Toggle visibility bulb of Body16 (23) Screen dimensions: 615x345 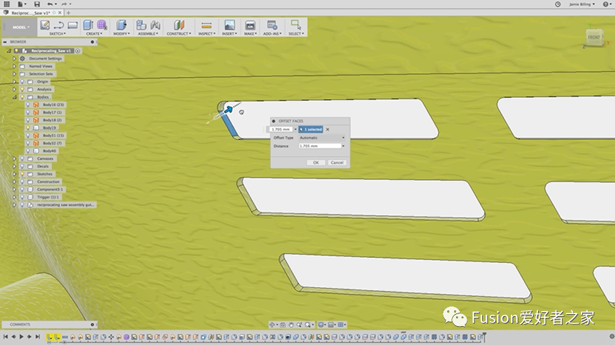(x=28, y=105)
